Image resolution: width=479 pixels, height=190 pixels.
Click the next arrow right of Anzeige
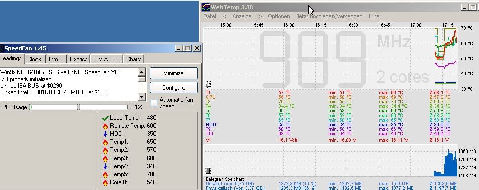(x=260, y=16)
